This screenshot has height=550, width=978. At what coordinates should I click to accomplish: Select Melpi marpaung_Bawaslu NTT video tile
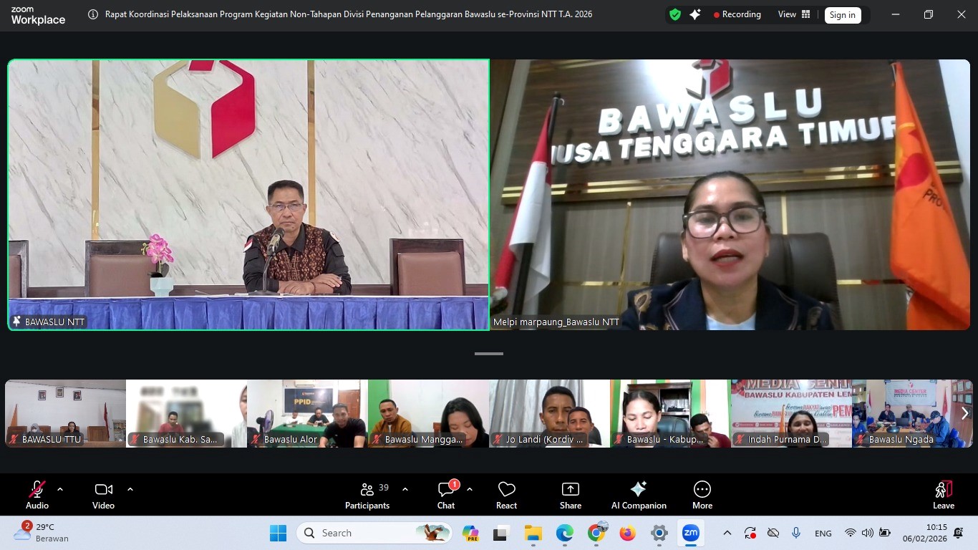click(730, 195)
